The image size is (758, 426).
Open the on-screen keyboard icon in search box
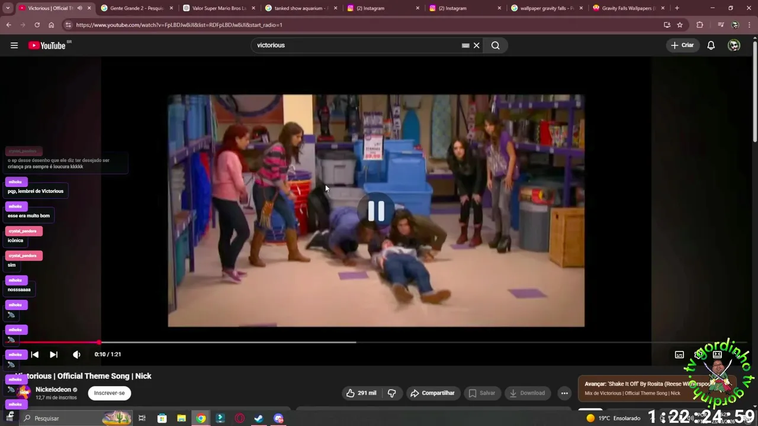click(x=465, y=46)
